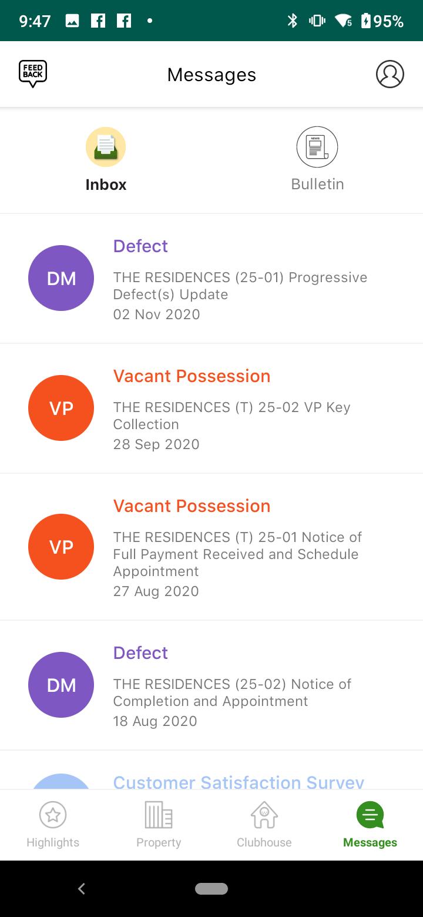Image resolution: width=423 pixels, height=917 pixels.
Task: Tap the Highlights star icon
Action: [x=53, y=815]
